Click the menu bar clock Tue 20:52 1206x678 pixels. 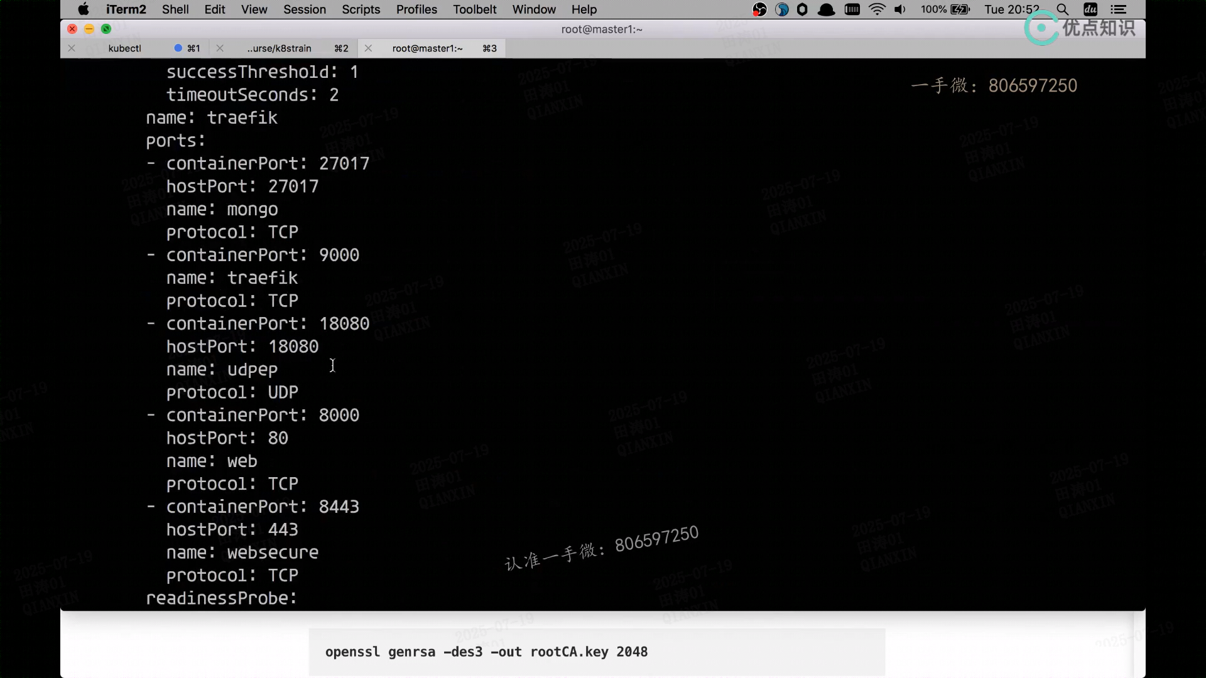coord(1011,9)
